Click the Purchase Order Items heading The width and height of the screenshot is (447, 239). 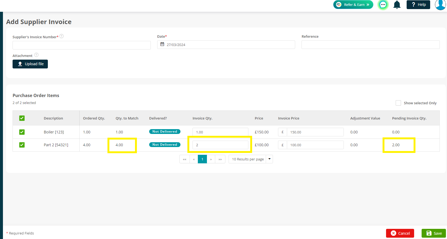(x=36, y=95)
